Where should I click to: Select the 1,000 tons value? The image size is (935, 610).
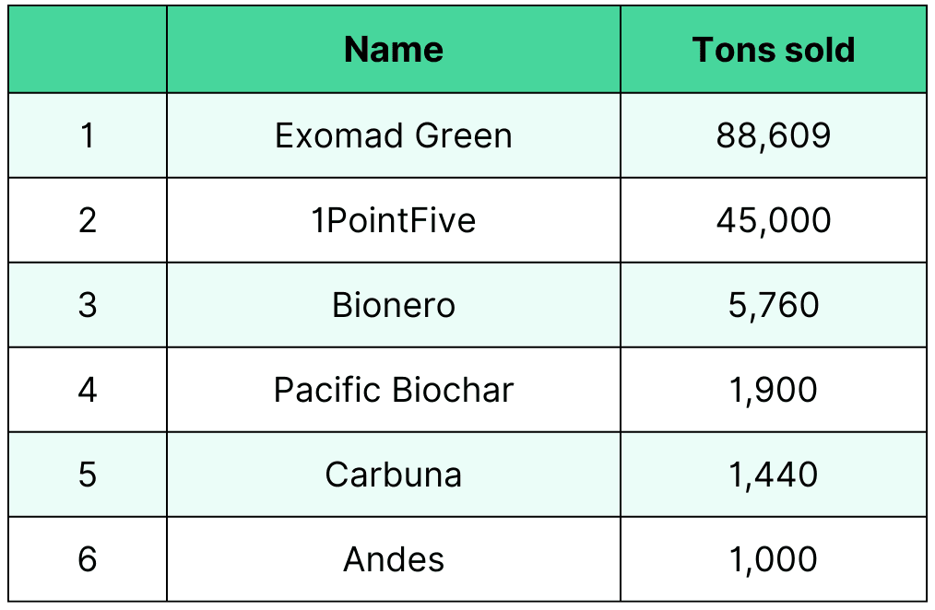tap(774, 558)
